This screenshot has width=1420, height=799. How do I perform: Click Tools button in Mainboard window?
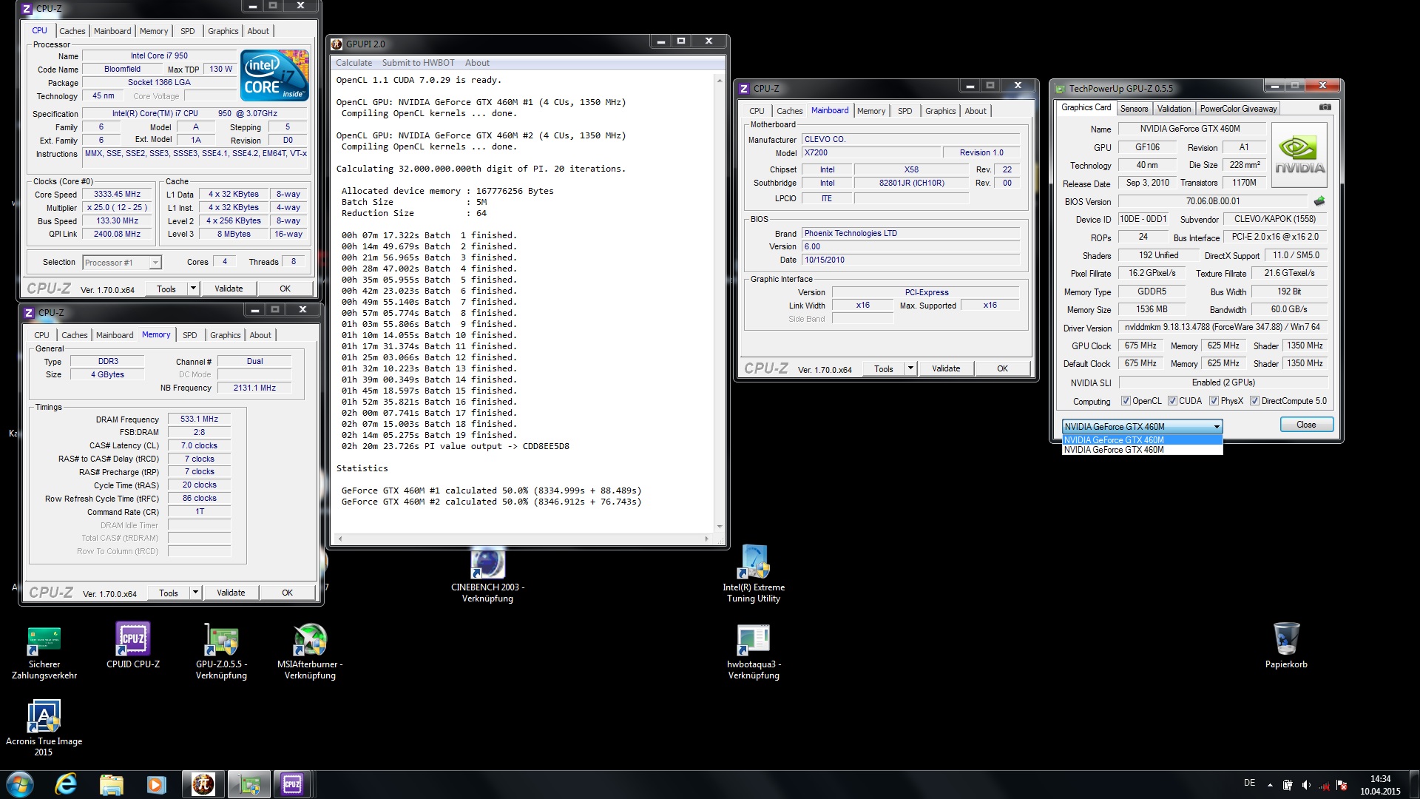(x=883, y=368)
